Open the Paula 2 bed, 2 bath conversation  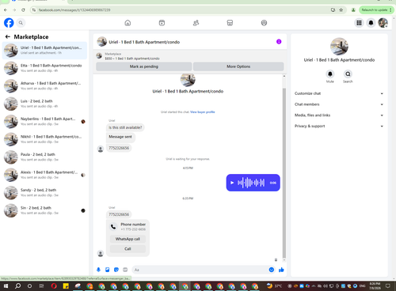pos(44,157)
